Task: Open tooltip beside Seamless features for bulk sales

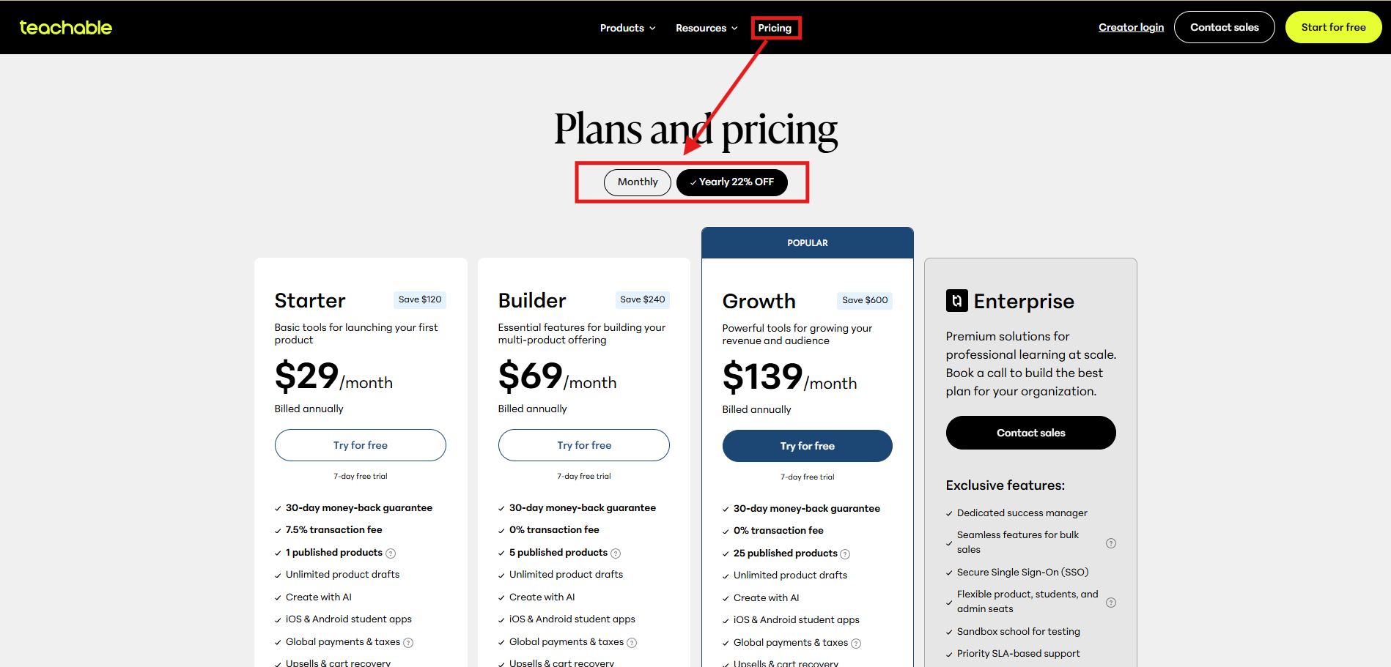Action: coord(1111,543)
